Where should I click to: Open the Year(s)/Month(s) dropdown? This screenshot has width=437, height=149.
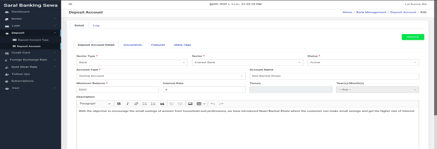378,89
